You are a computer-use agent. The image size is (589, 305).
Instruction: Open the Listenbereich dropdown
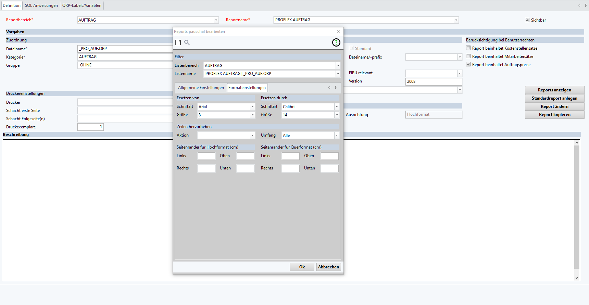tap(338, 65)
